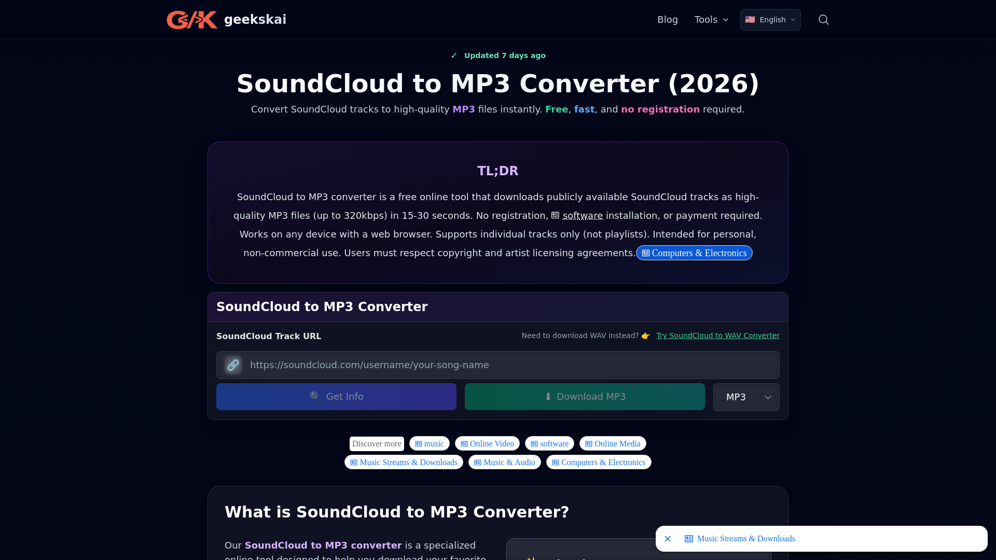The image size is (996, 560).
Task: Close the Music Streams & Downloads popup
Action: [668, 539]
